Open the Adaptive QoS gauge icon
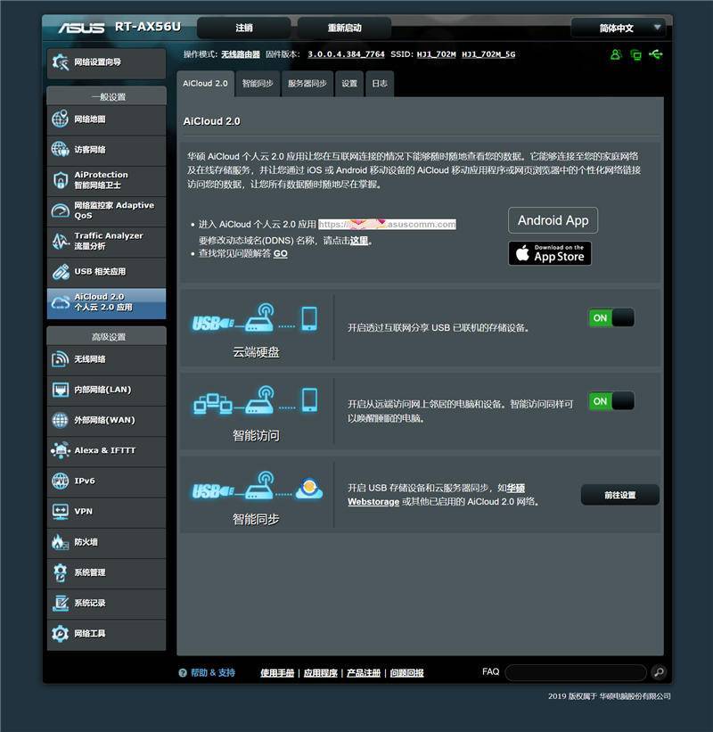This screenshot has width=713, height=732. pos(61,210)
